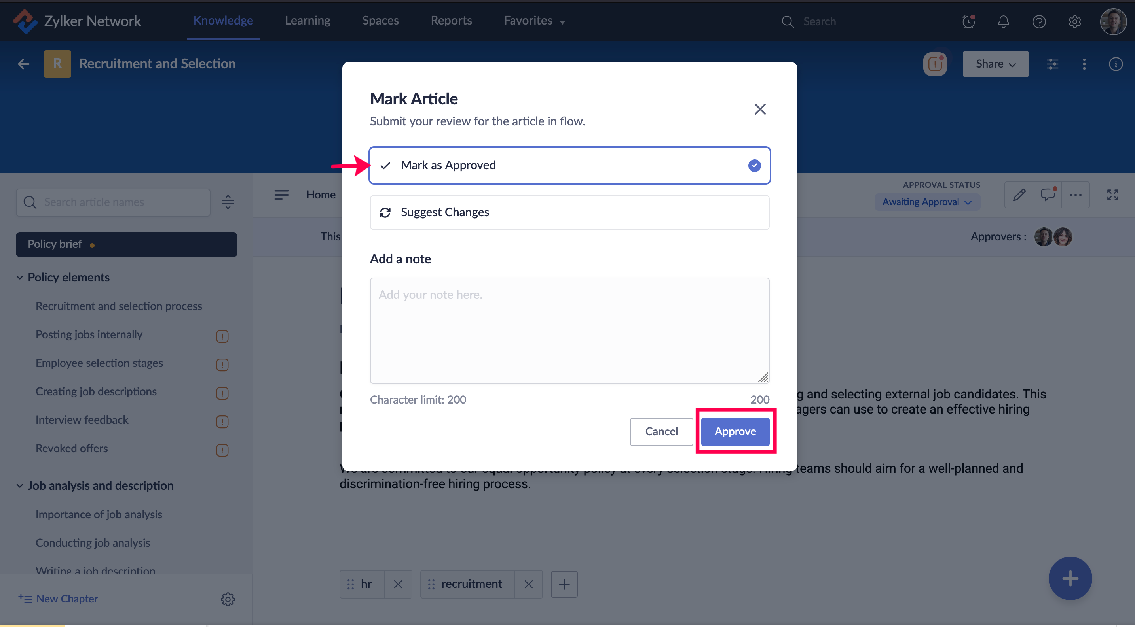Screen dimensions: 1135x627
Task: Open the article comments icon
Action: 1047,195
